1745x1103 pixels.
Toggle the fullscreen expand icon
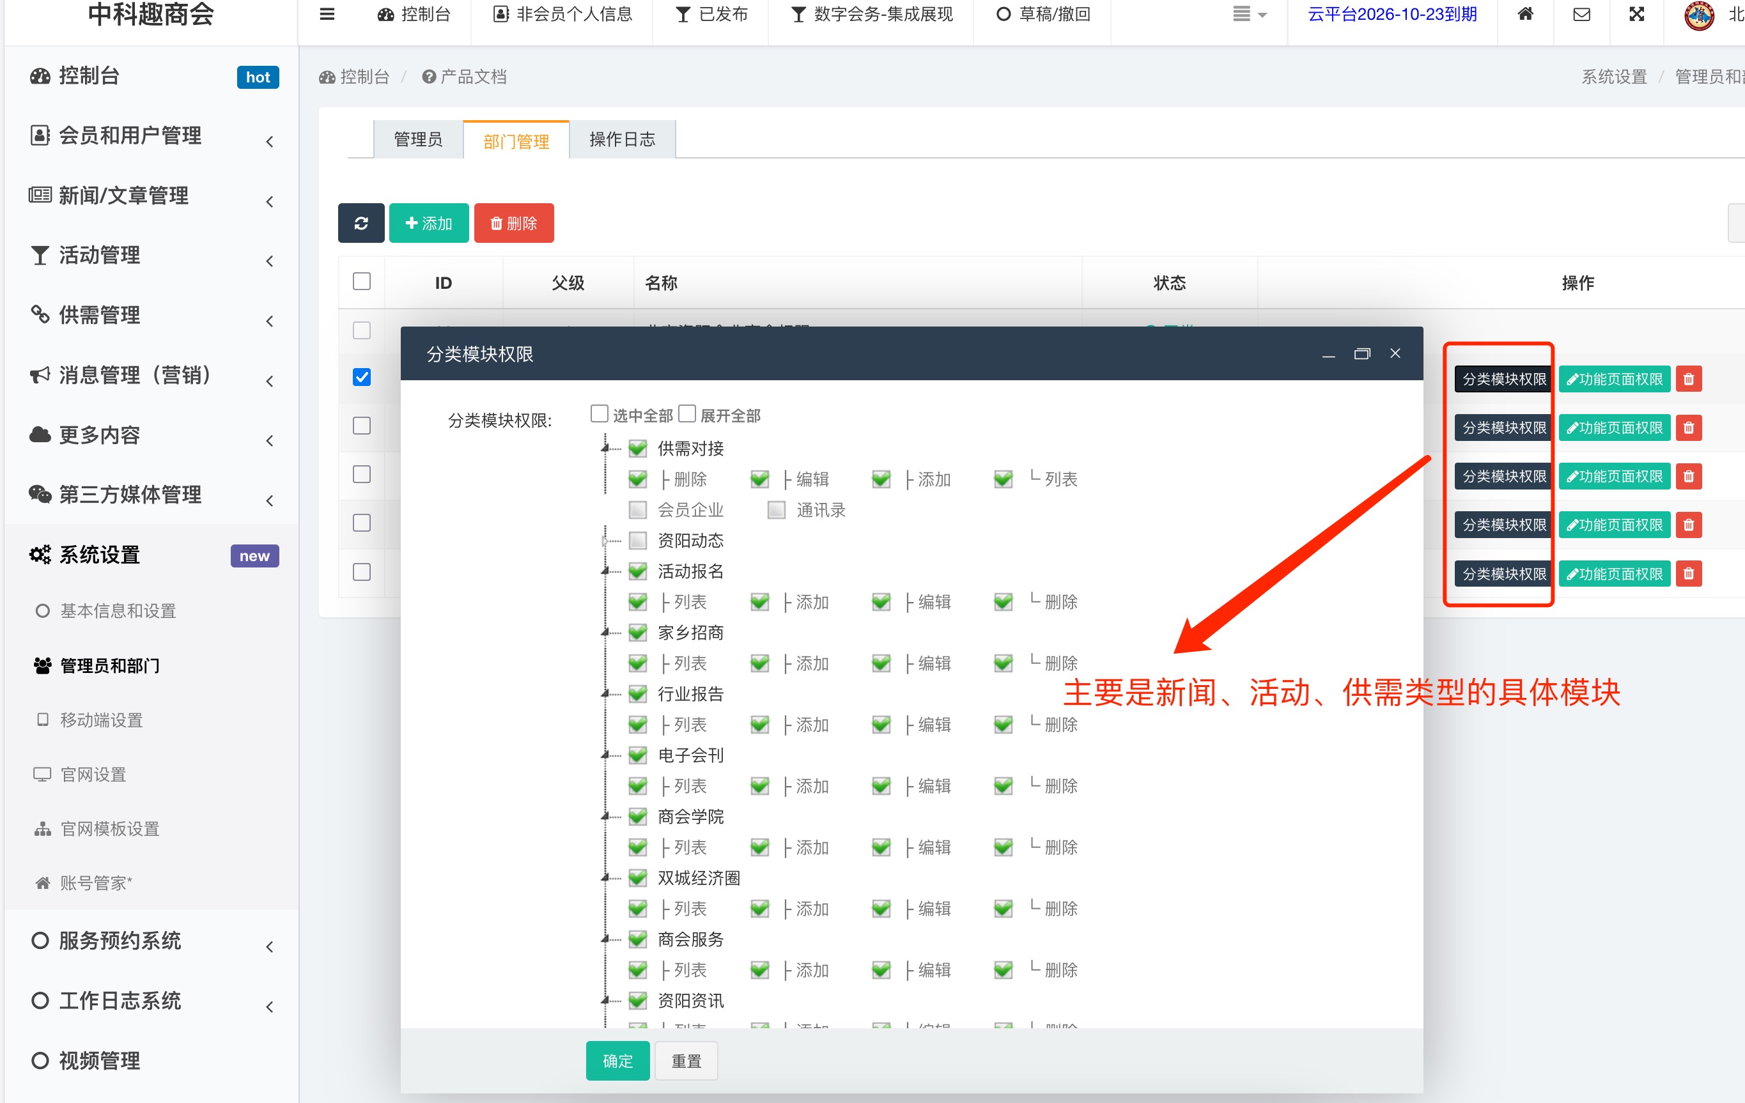[1637, 14]
